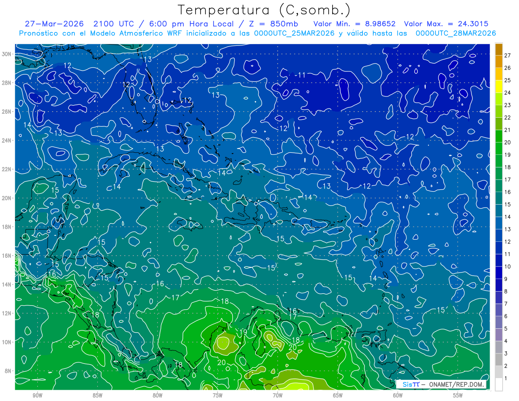Click the 18N latitude axis label
This screenshot has height=401, width=519.
[7, 227]
